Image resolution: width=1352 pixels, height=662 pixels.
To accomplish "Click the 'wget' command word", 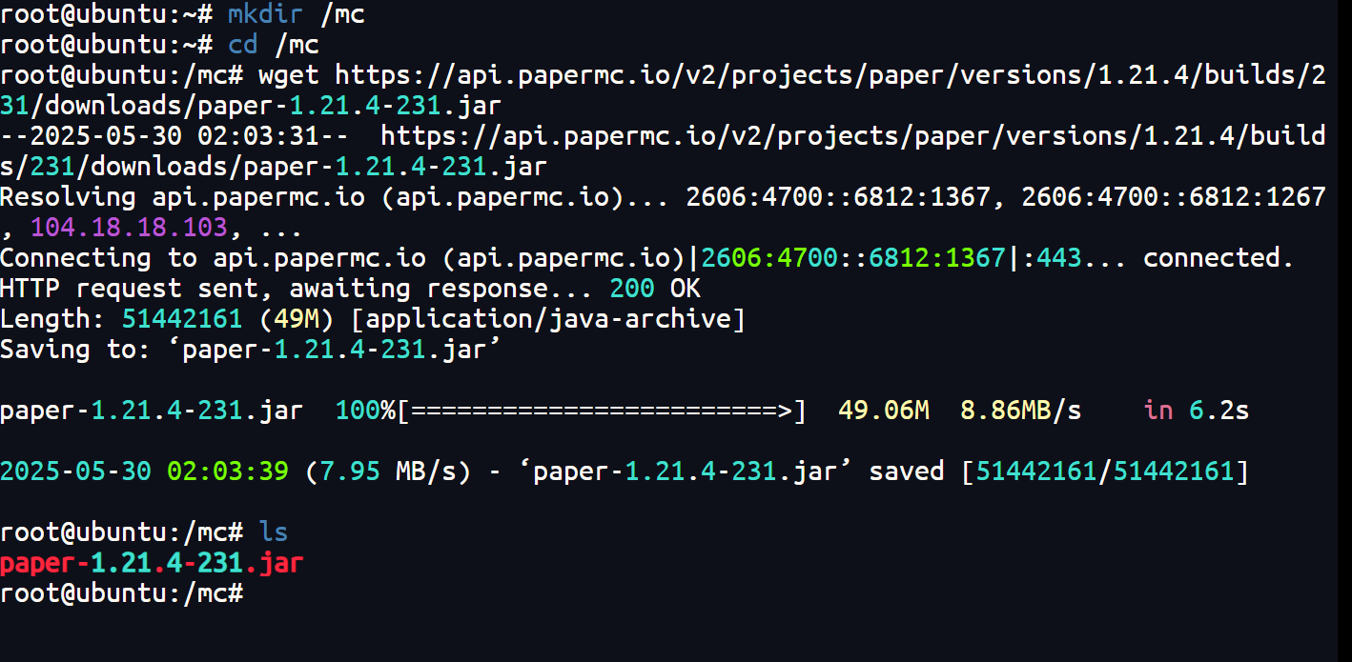I will [x=289, y=75].
